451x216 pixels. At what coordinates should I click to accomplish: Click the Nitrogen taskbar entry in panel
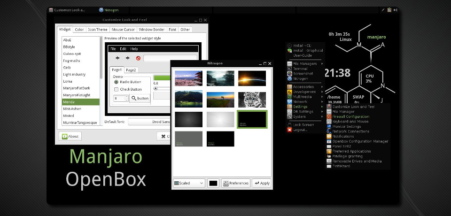tap(109, 10)
